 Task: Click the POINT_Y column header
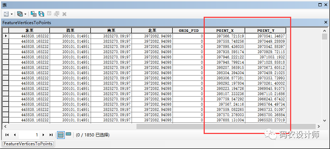pyautogui.click(x=266, y=31)
